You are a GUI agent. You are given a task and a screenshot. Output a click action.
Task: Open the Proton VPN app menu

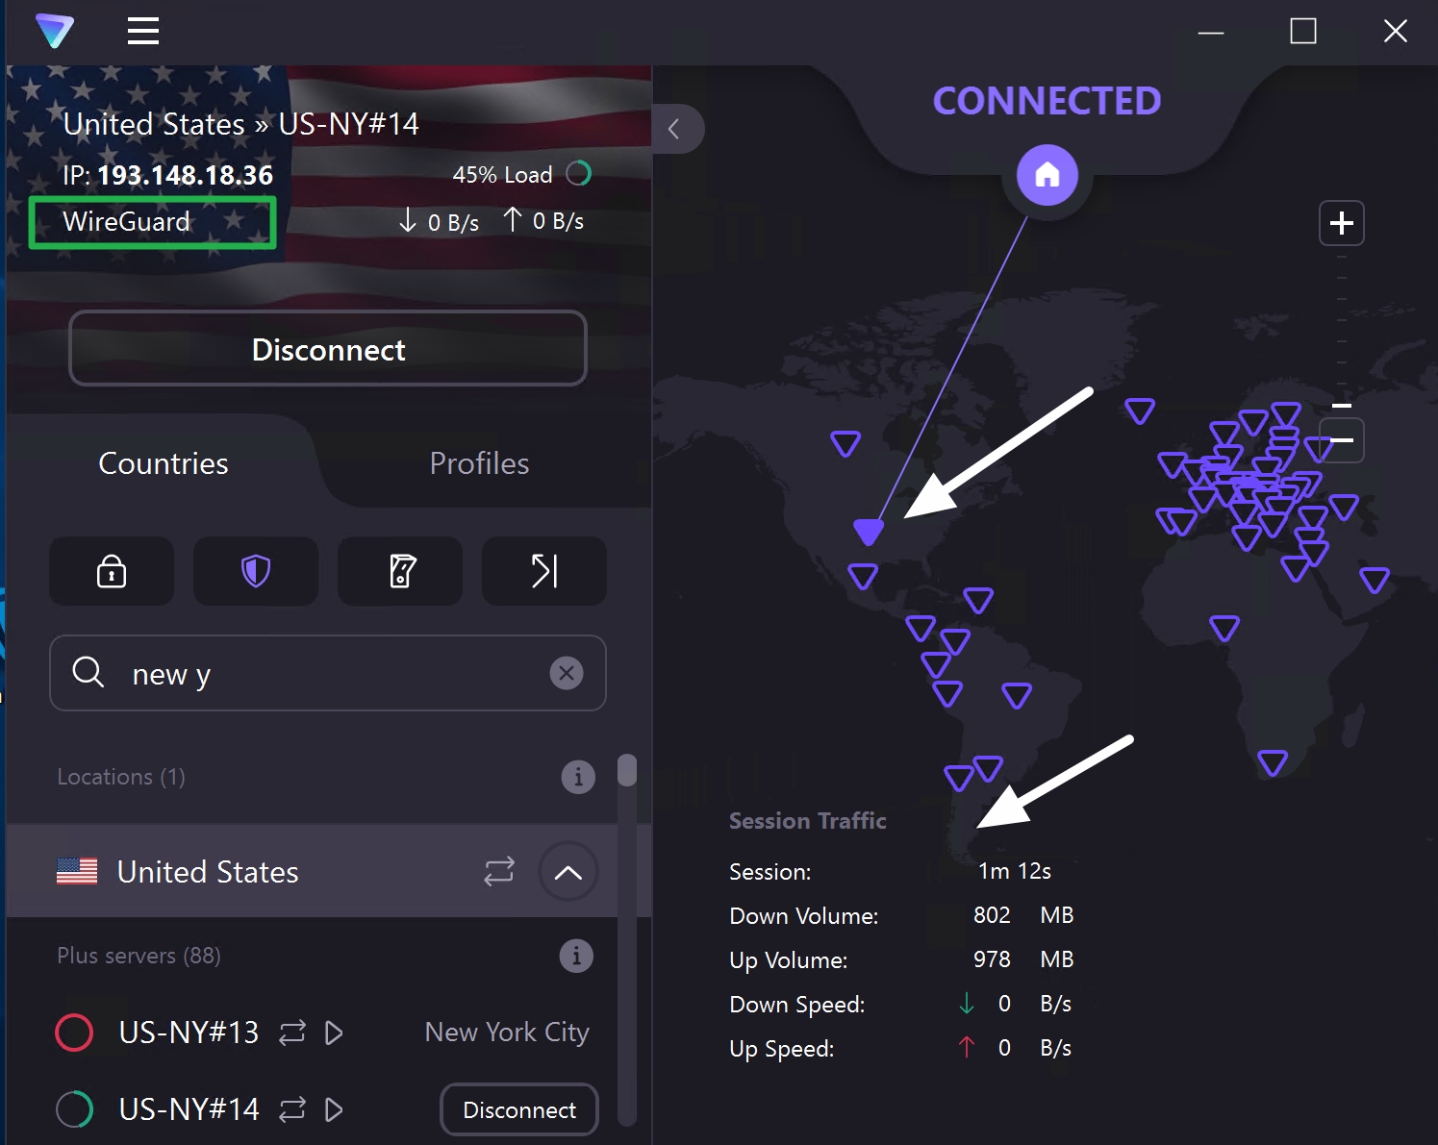pos(55,31)
